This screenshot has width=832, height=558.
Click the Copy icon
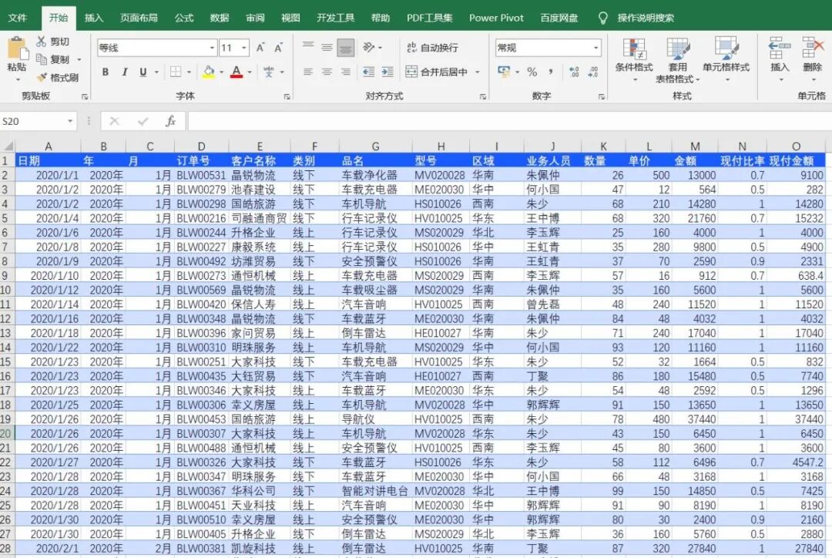[x=42, y=59]
